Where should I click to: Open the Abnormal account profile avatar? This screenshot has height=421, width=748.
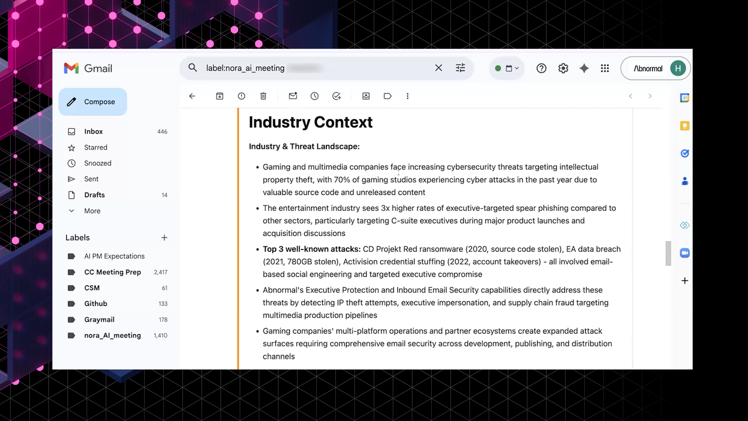point(678,68)
